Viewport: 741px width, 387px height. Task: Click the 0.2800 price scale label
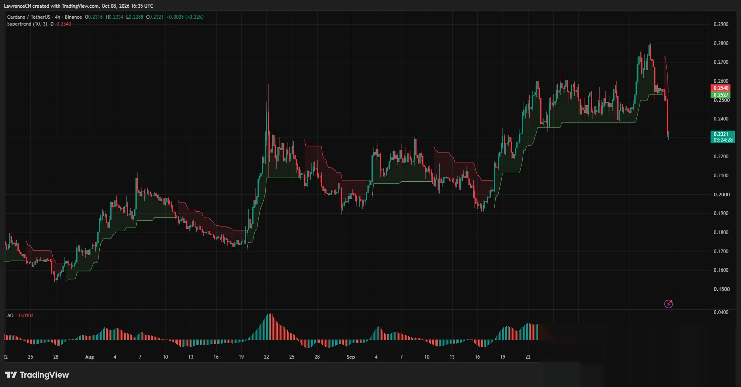pos(721,43)
